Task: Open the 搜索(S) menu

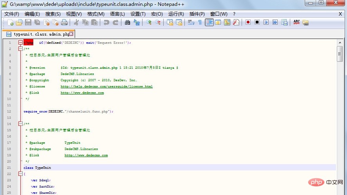Action: click(x=53, y=14)
